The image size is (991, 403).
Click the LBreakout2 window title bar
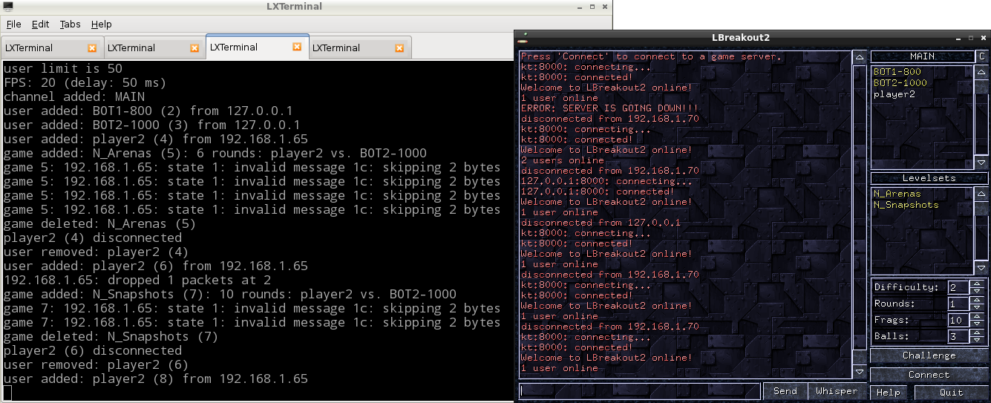(x=753, y=37)
